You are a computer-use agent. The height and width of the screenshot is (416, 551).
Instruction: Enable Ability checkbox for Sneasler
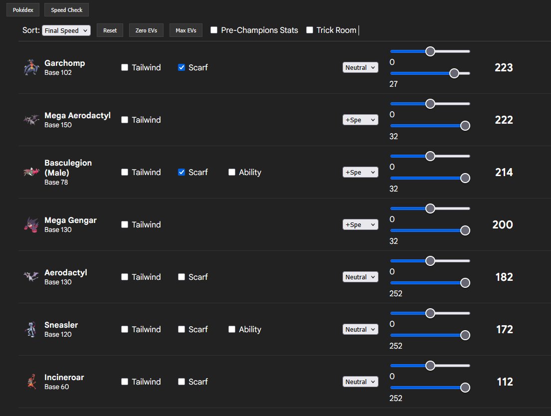232,329
